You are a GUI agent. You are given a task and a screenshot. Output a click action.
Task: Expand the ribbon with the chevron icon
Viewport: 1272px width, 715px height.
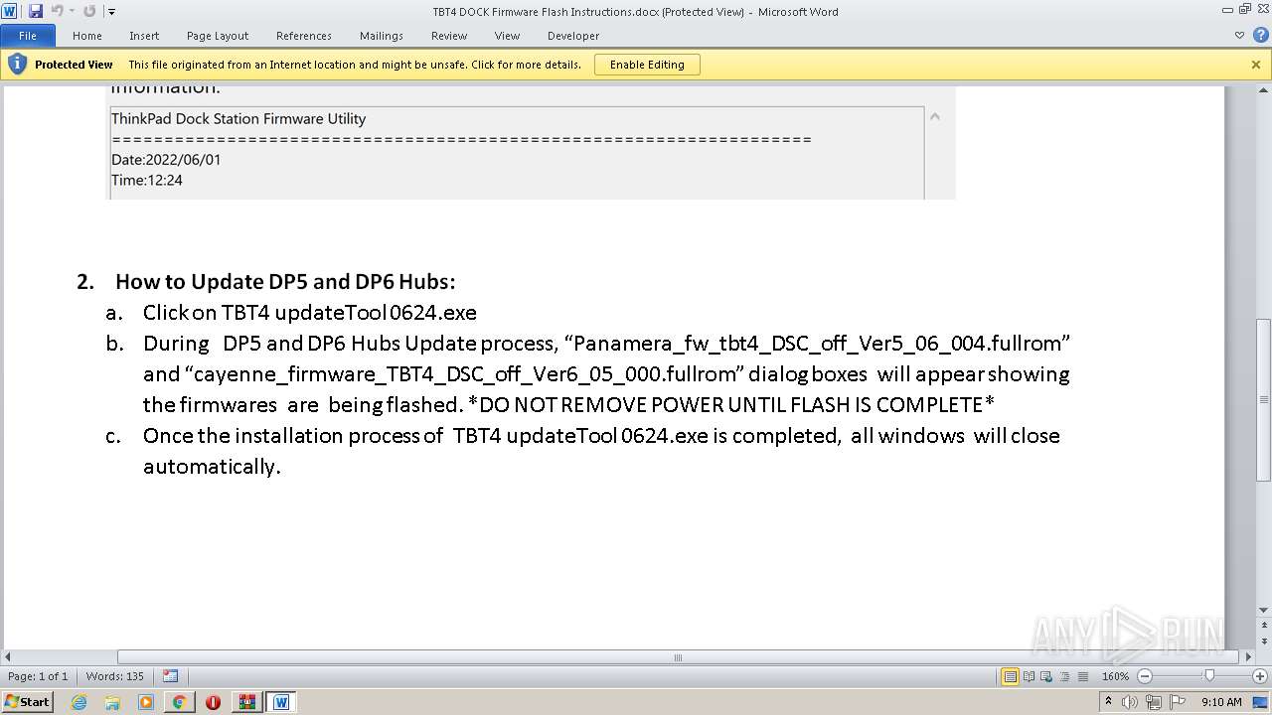[1239, 36]
